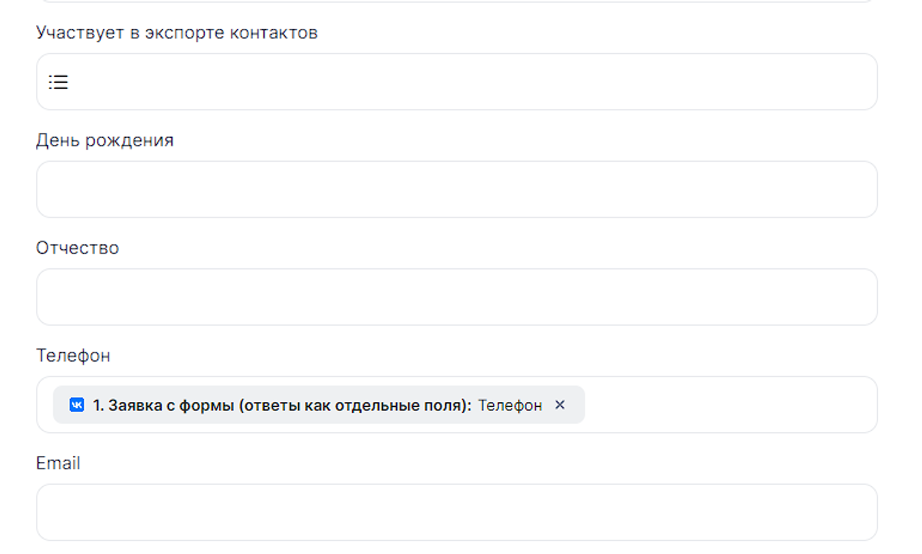Image resolution: width=922 pixels, height=554 pixels.
Task: Click the Email label text
Action: tap(58, 463)
